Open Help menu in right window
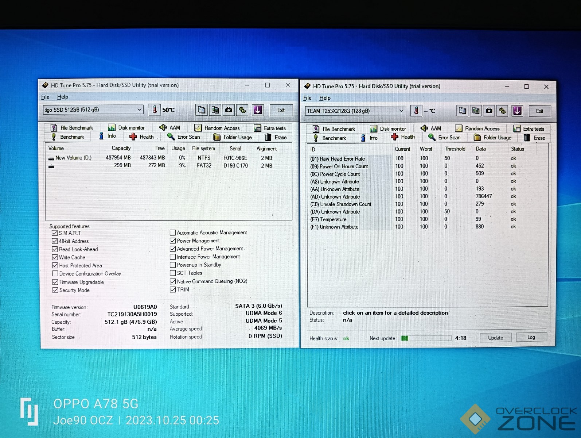The image size is (581, 438). click(x=325, y=98)
